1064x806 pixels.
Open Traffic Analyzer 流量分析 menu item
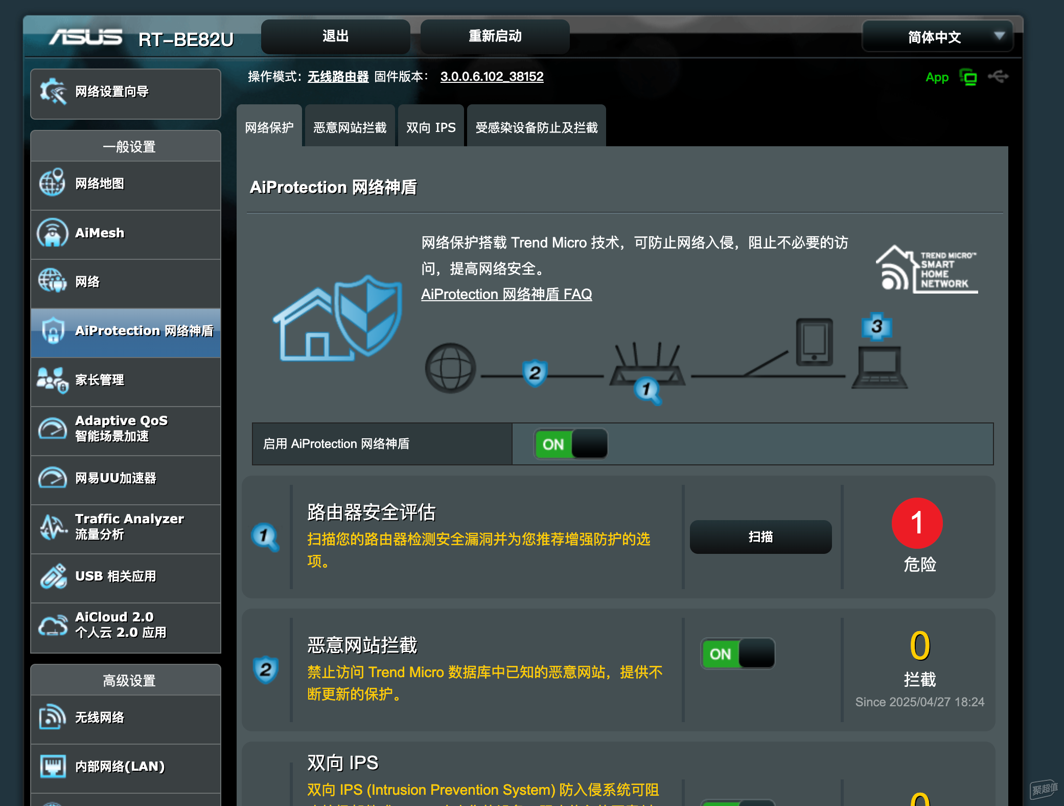(126, 529)
